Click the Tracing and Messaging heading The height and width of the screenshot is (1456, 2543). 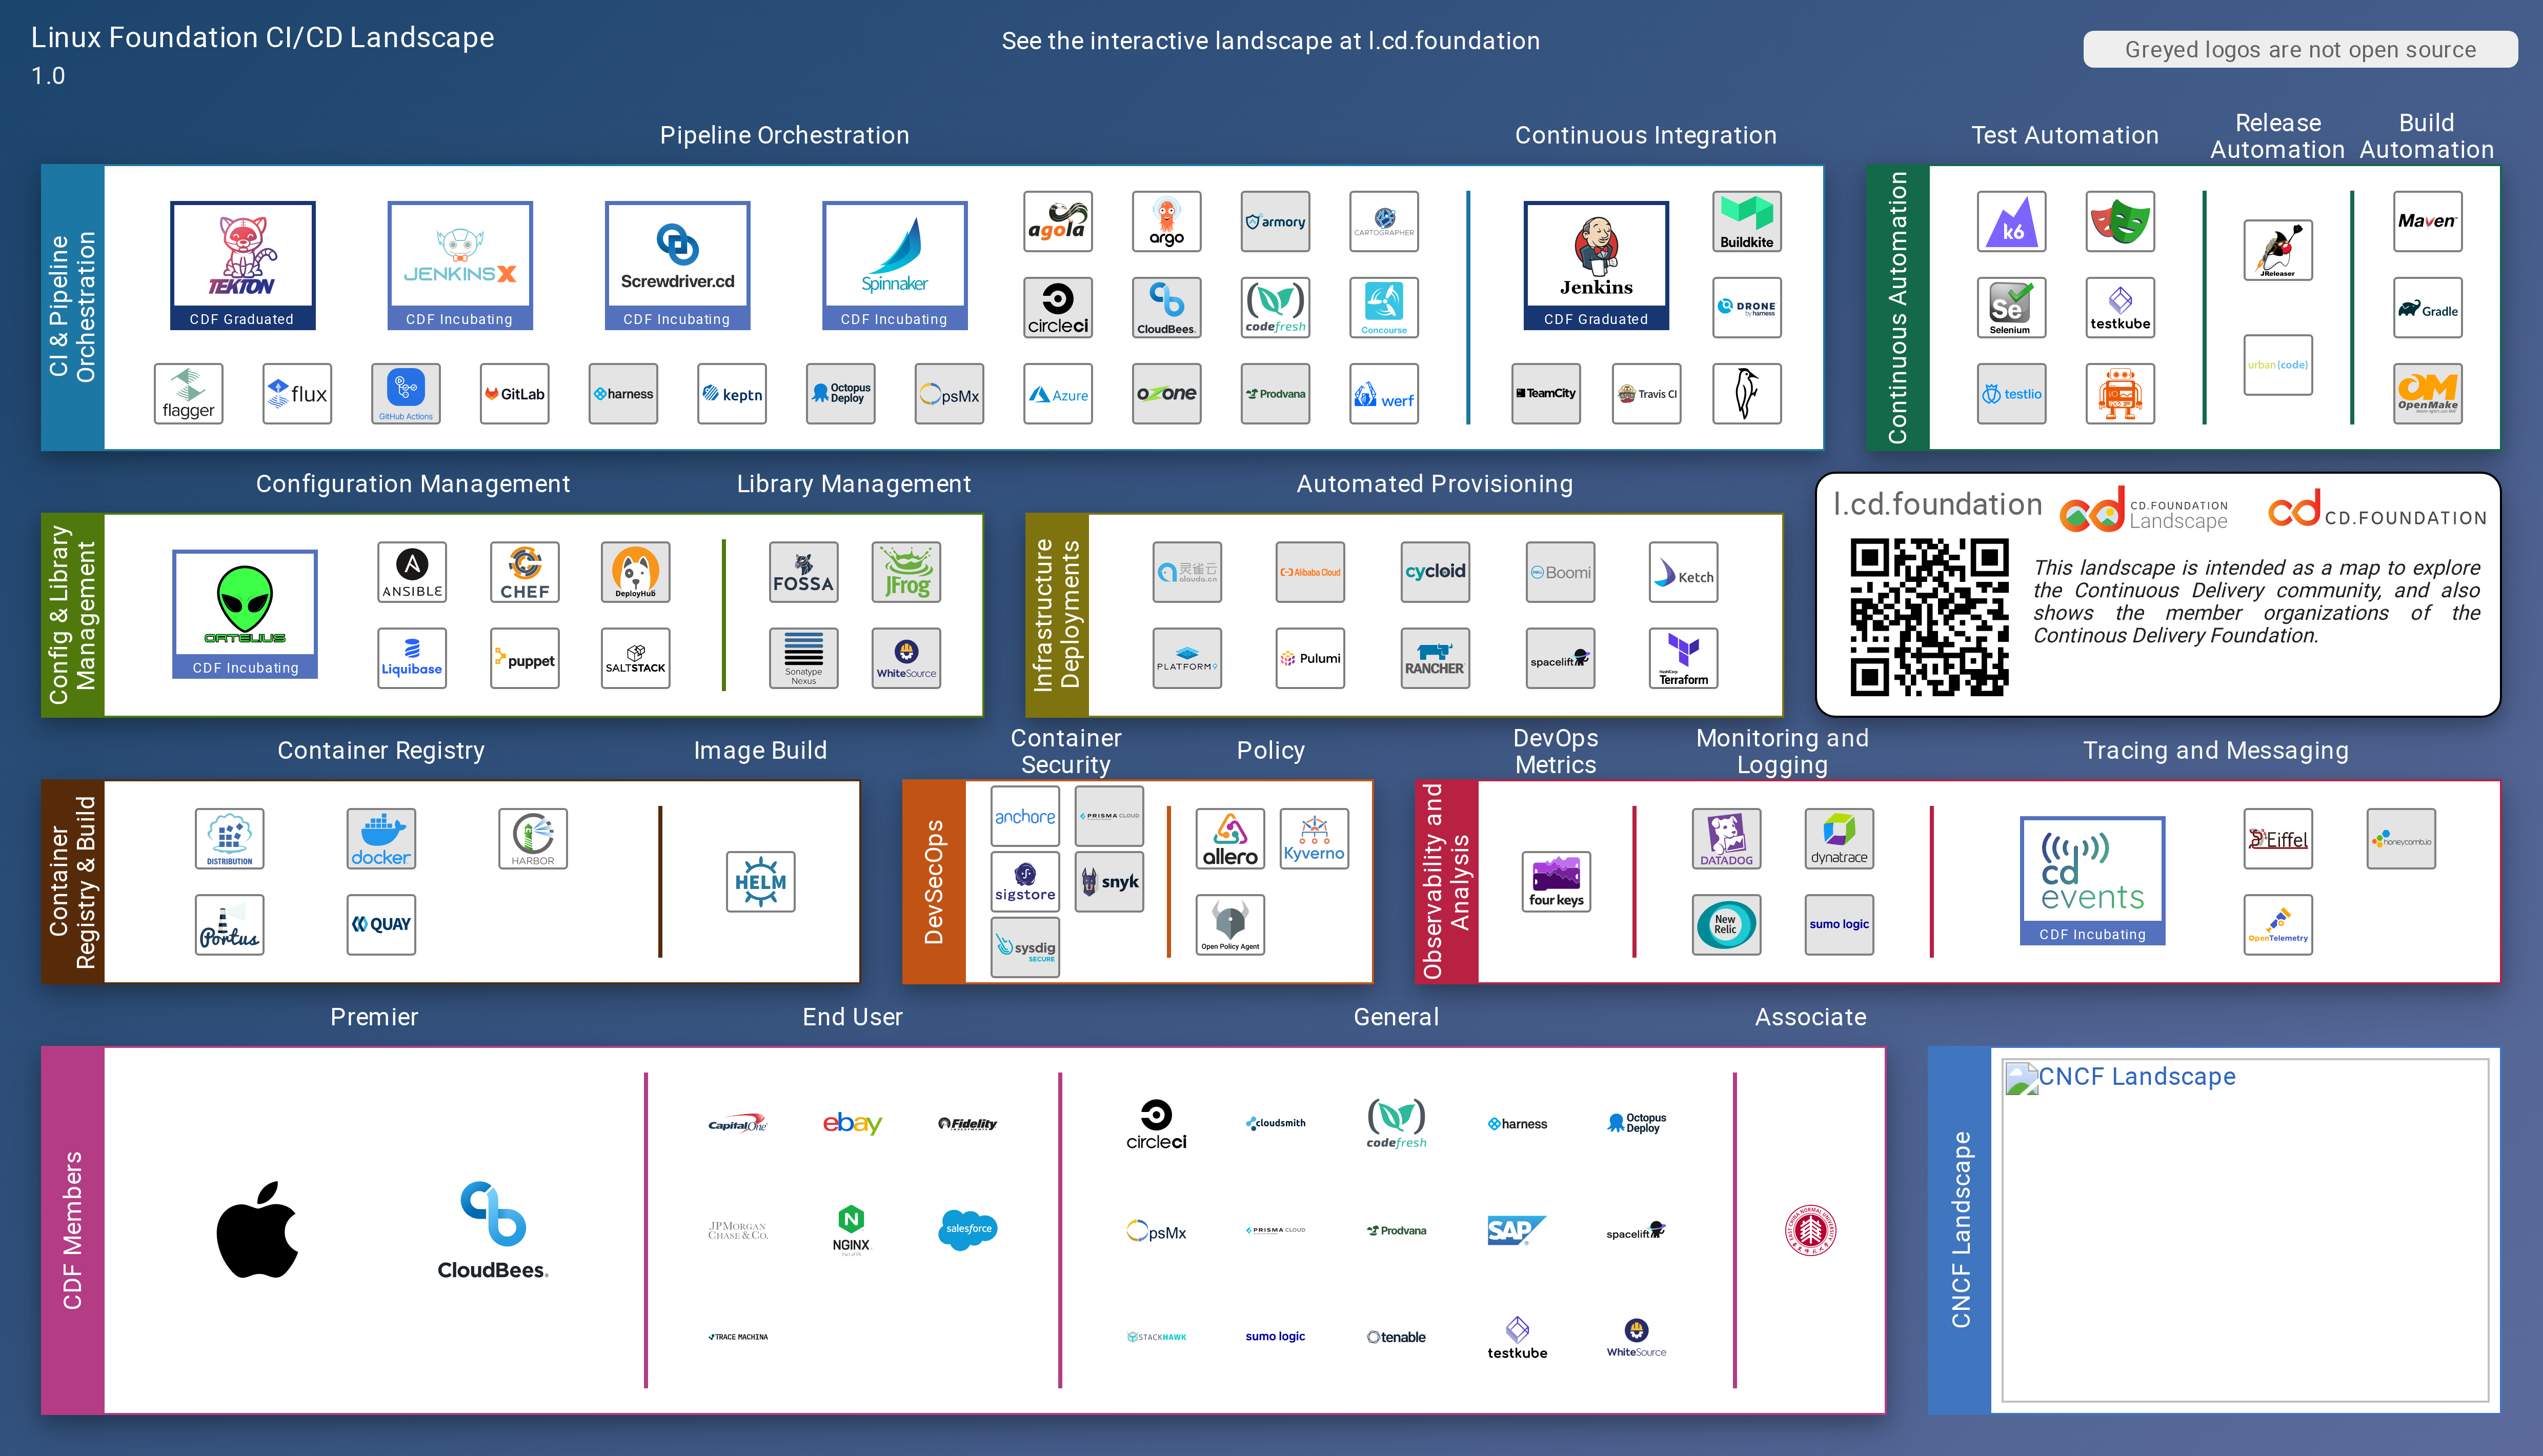(x=2215, y=750)
